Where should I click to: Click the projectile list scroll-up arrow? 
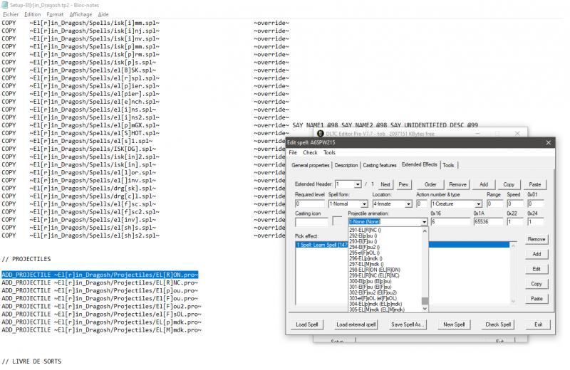point(425,231)
